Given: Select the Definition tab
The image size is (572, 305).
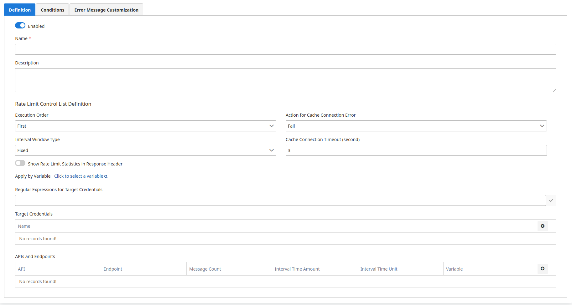Looking at the screenshot, I should pyautogui.click(x=20, y=10).
